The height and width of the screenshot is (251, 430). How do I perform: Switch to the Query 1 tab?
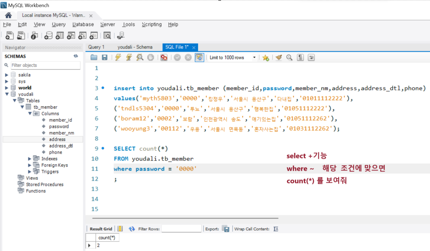[x=96, y=47]
